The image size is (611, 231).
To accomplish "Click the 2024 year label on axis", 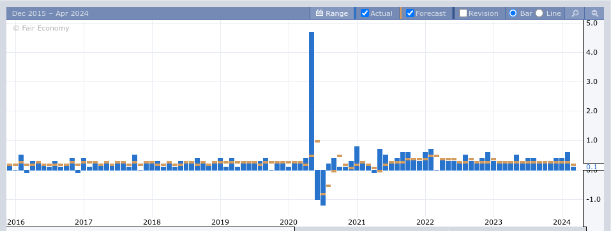I will tap(562, 222).
